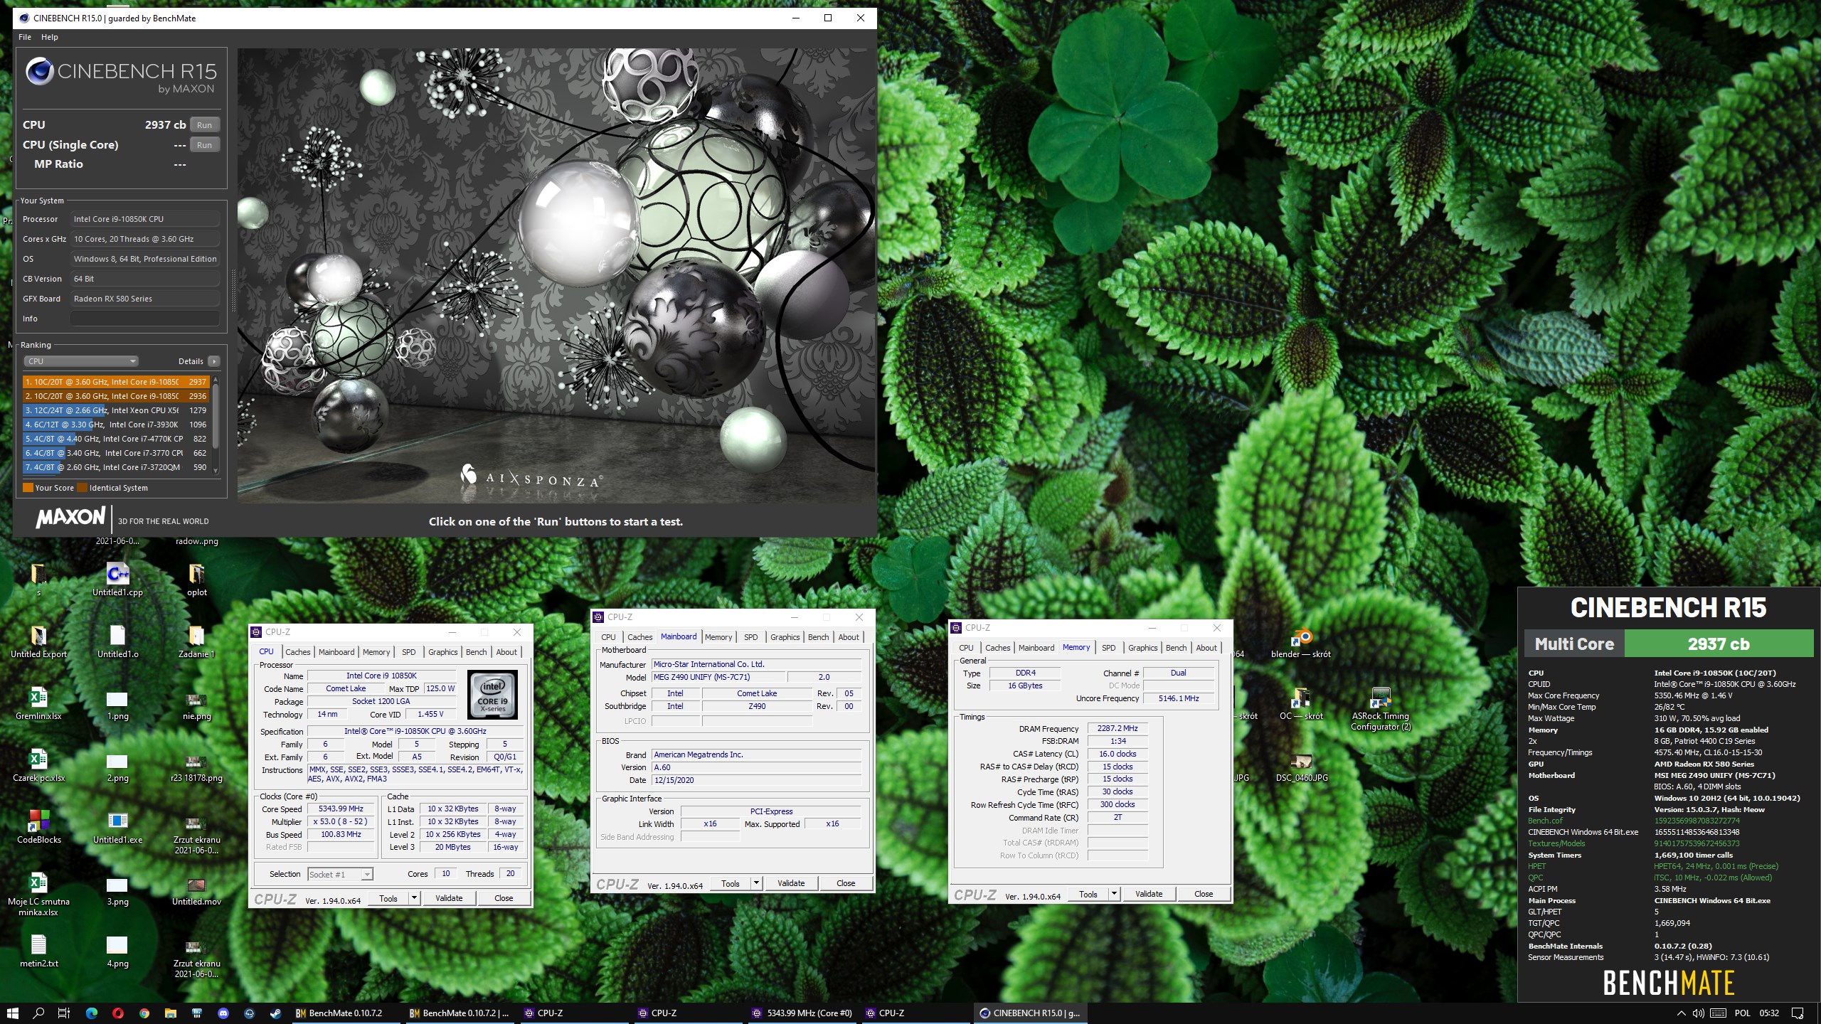Open Mainboard tab in right CPU-Z window
This screenshot has width=1821, height=1024.
tap(1036, 648)
